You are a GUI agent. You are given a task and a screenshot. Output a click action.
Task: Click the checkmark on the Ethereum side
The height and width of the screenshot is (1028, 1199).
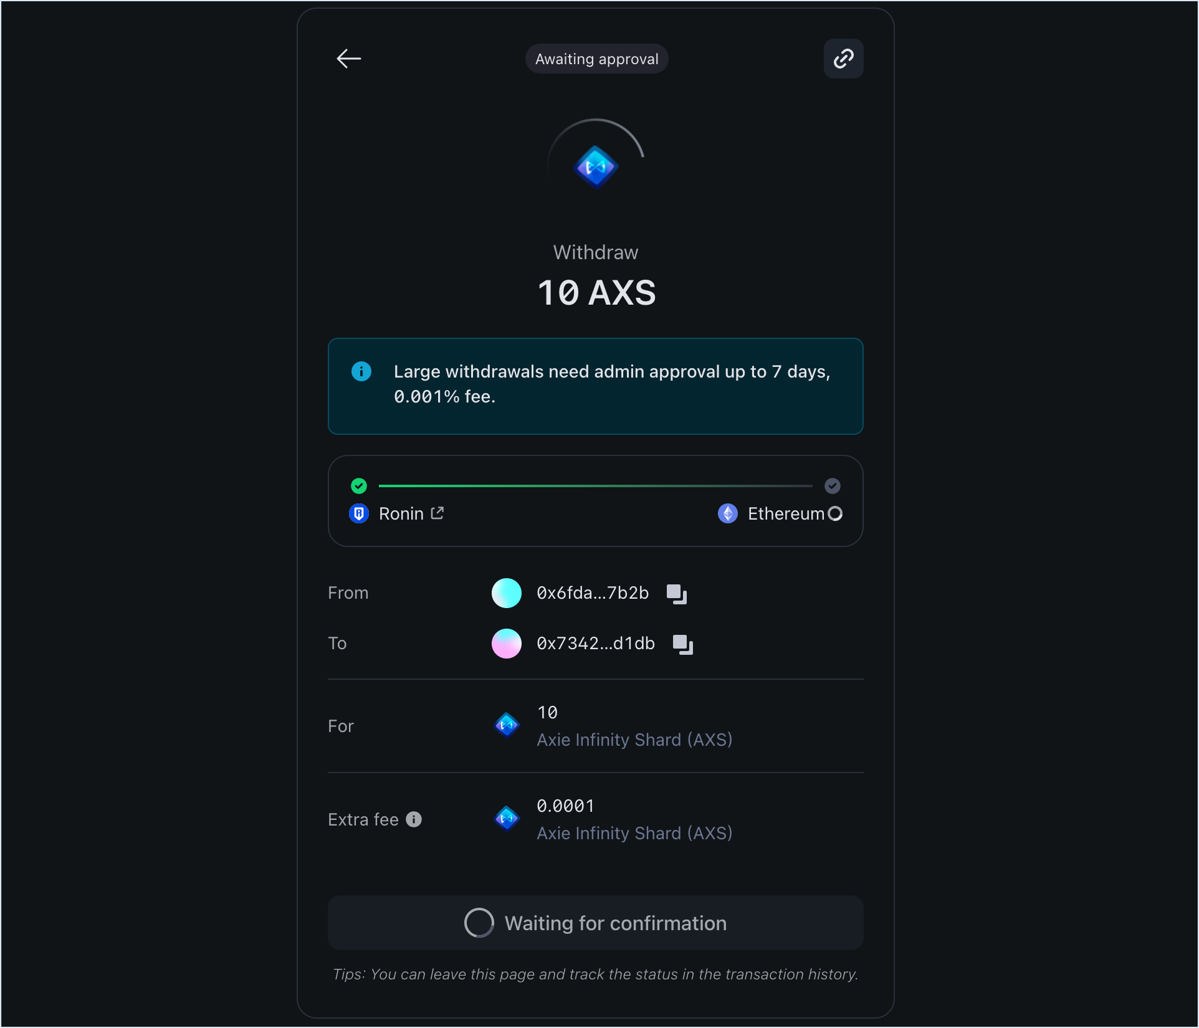[833, 486]
